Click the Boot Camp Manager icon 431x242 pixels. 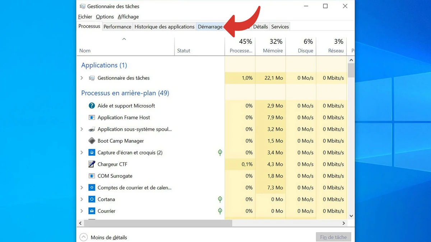[x=92, y=141]
